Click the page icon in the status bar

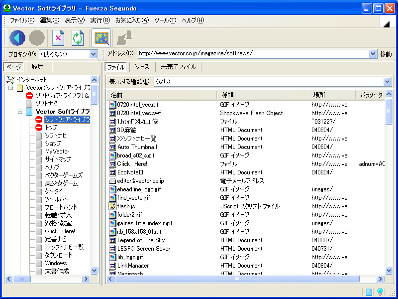click(x=369, y=292)
